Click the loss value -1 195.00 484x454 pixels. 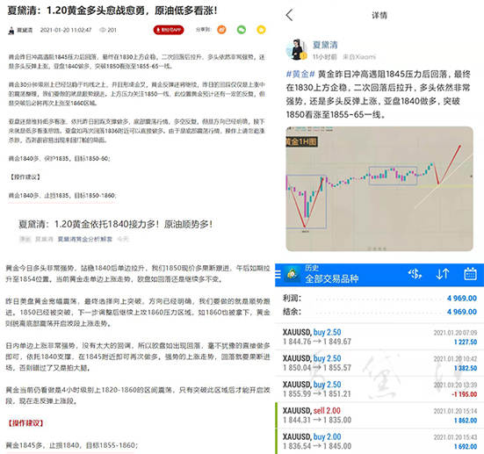pyautogui.click(x=464, y=394)
